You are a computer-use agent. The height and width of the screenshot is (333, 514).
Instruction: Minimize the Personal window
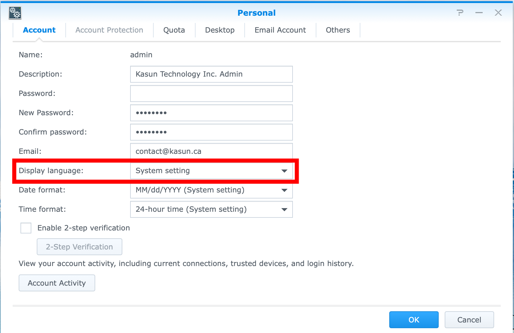(x=479, y=13)
